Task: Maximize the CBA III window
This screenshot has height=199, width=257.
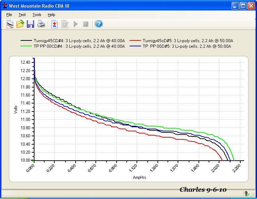Action: pyautogui.click(x=243, y=6)
